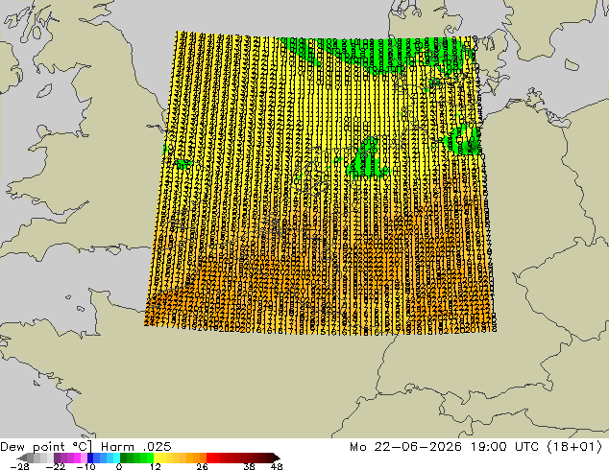This screenshot has width=609, height=470.
Task: Click the legend label '26'
Action: pos(202,466)
